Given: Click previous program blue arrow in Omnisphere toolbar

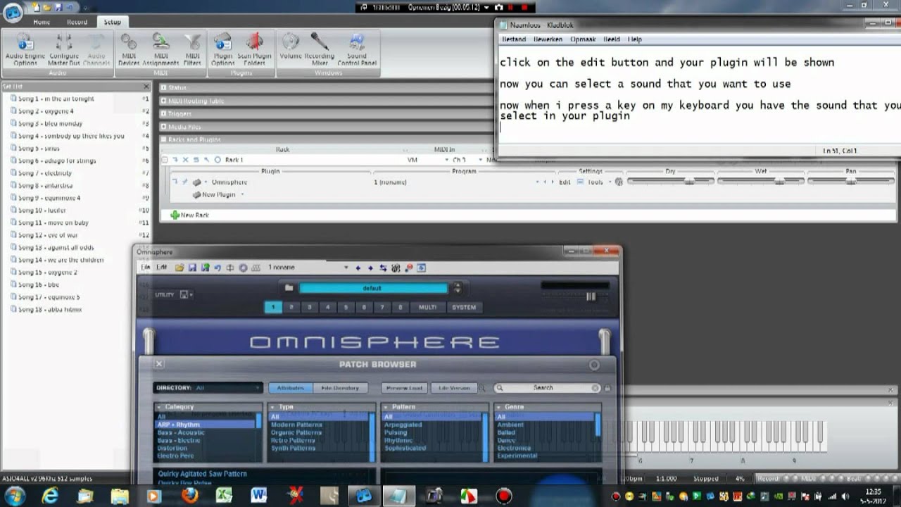Looking at the screenshot, I should point(358,268).
